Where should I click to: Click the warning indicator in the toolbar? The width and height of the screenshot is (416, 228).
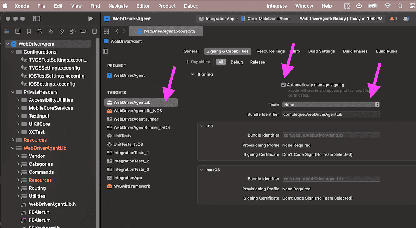[x=393, y=19]
